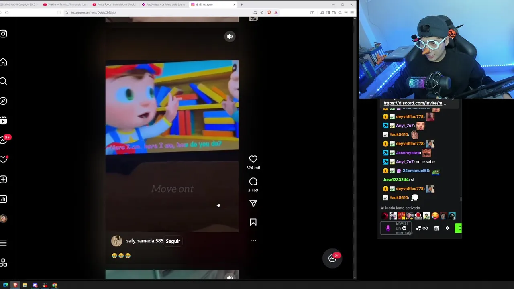The image size is (514, 289).
Task: Go to Instagram Home in sidebar
Action: pos(4,62)
